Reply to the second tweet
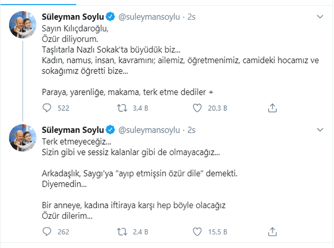The height and width of the screenshot is (248, 334). pos(47,231)
